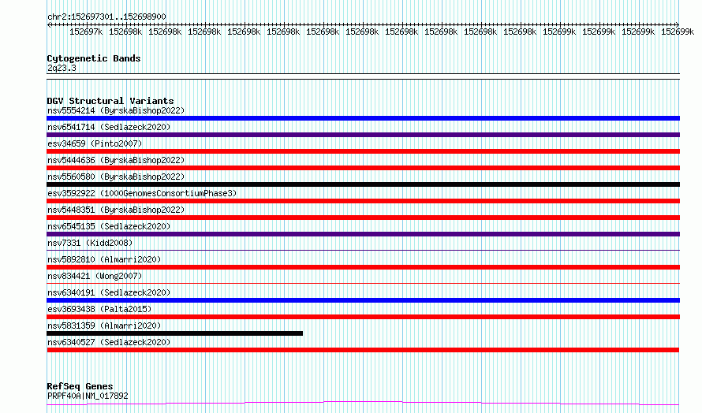
Task: Click chr2:152697301..152698900 coordinate text
Action: pyautogui.click(x=106, y=17)
